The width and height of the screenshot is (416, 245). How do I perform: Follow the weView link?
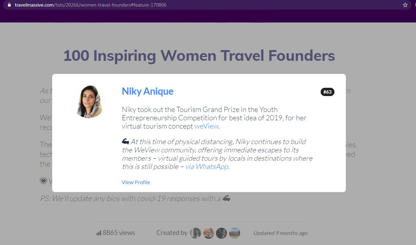(206, 126)
